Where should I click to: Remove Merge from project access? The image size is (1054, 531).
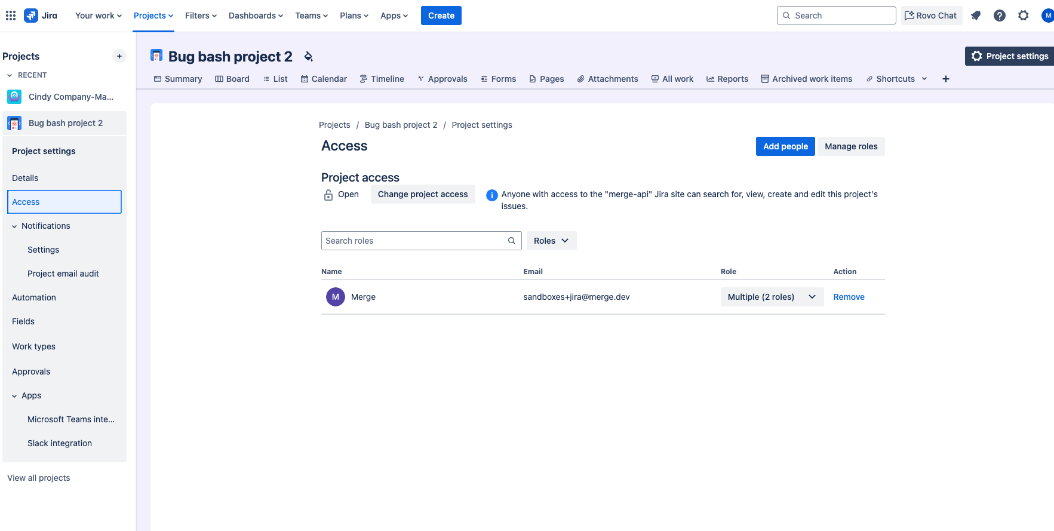coord(849,297)
